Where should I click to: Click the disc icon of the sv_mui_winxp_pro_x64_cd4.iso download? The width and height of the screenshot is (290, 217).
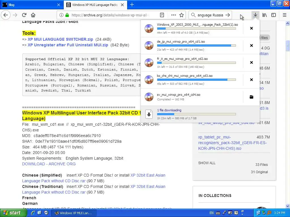[x=149, y=97]
